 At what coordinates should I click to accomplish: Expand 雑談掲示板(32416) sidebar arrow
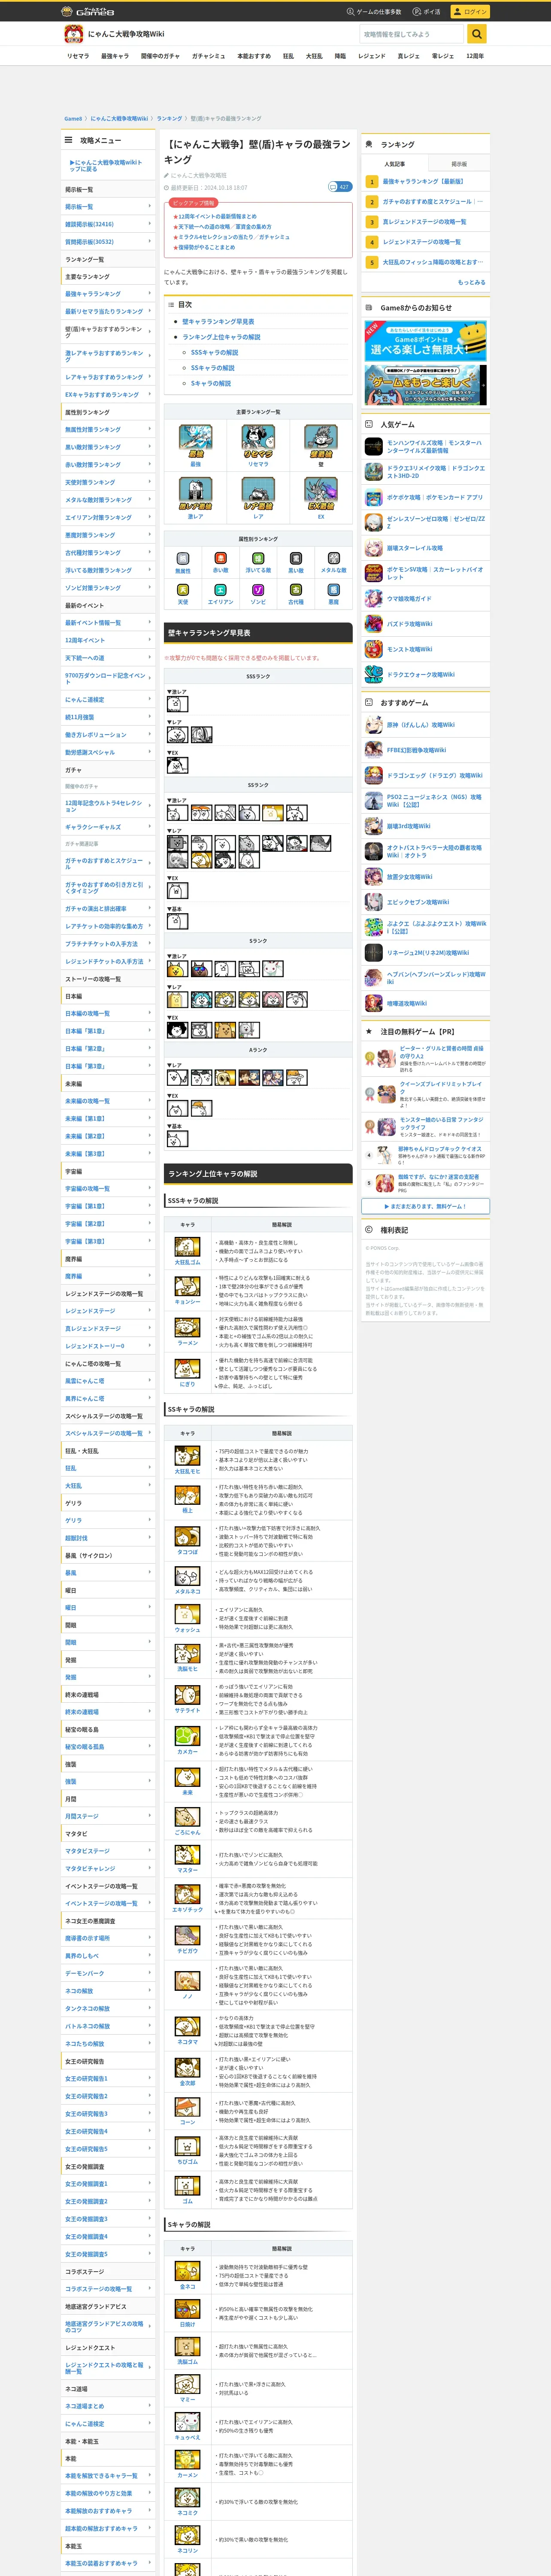[x=150, y=224]
